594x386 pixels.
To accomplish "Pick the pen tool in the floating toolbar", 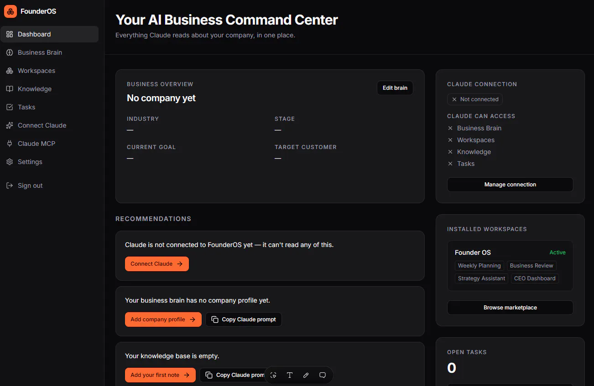I will 306,375.
